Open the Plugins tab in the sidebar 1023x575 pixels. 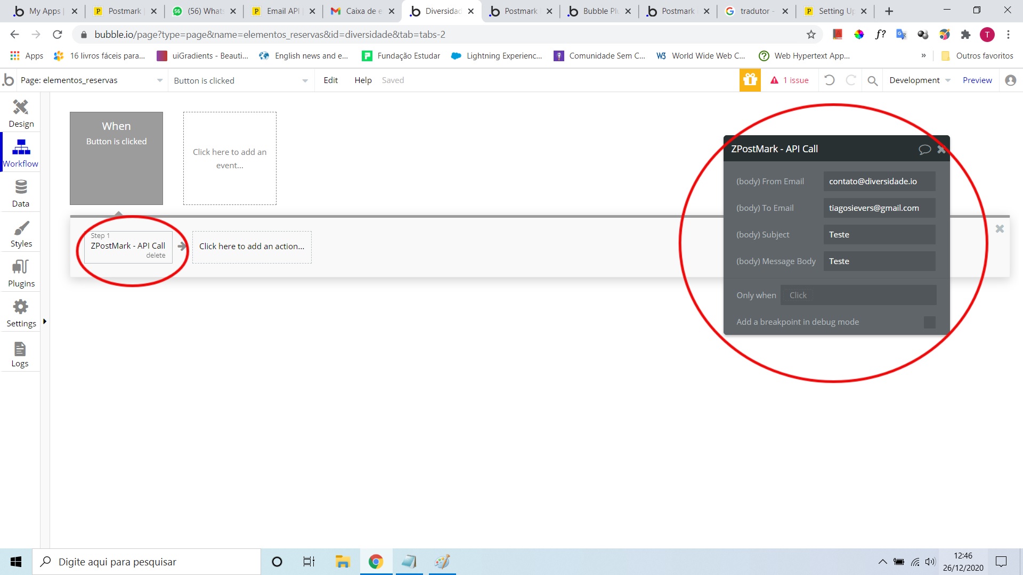pyautogui.click(x=21, y=273)
